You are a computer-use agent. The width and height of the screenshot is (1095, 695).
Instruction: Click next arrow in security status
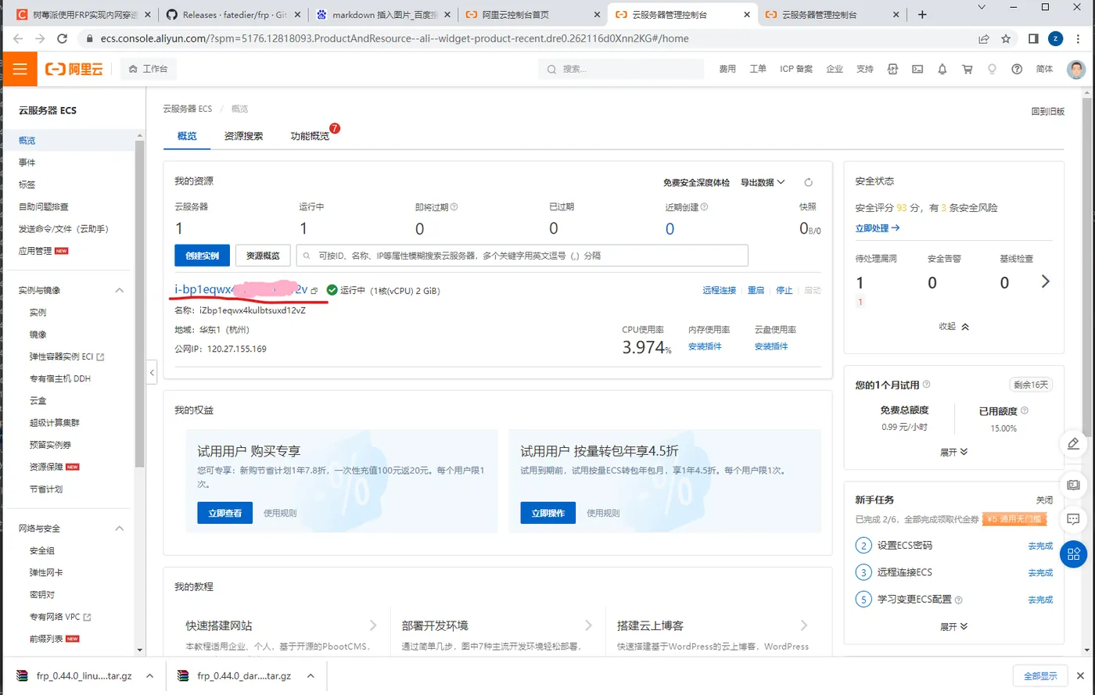point(1046,281)
